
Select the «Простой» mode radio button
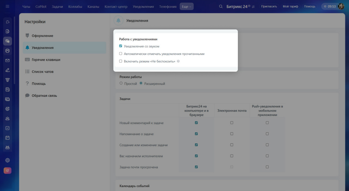pos(121,83)
